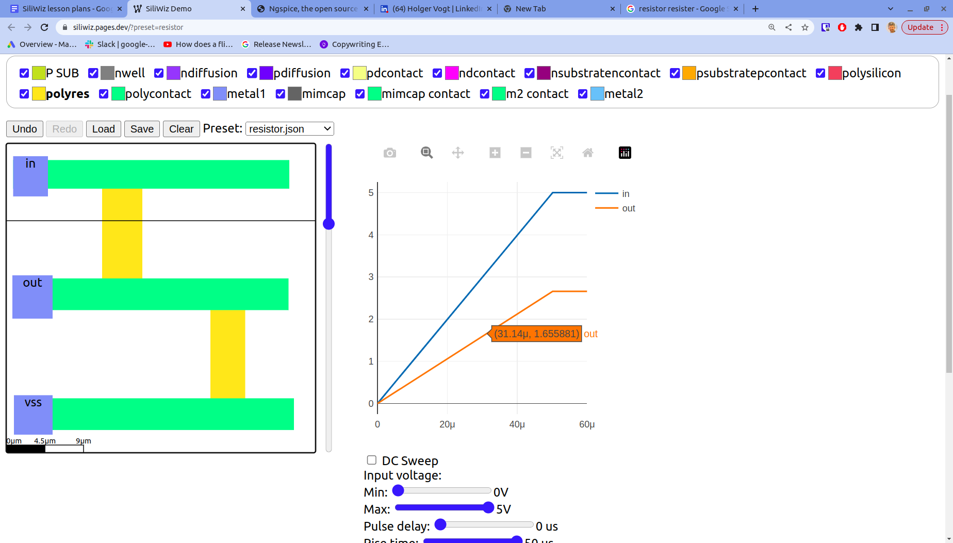
Task: Click the Clear button
Action: pyautogui.click(x=181, y=129)
